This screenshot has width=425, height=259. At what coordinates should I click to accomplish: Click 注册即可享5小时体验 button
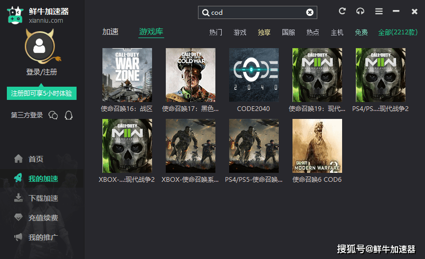click(x=42, y=94)
